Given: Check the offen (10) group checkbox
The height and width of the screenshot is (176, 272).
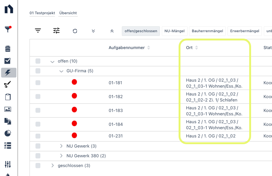Looking at the screenshot, I should (x=38, y=61).
